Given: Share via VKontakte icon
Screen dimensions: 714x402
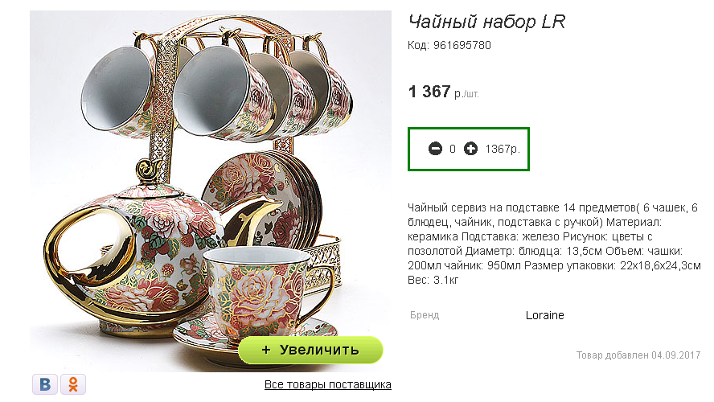Looking at the screenshot, I should [x=45, y=384].
